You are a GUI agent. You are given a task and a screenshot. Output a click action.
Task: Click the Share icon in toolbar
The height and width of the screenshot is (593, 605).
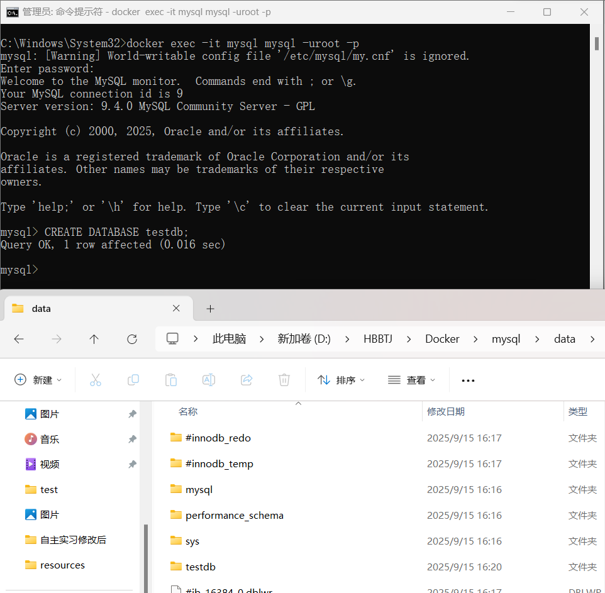tap(247, 380)
